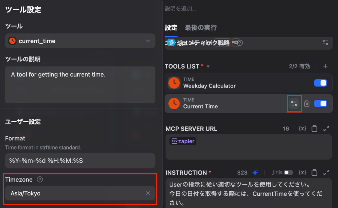Delete the Current Time tool with trash icon

(x=307, y=104)
